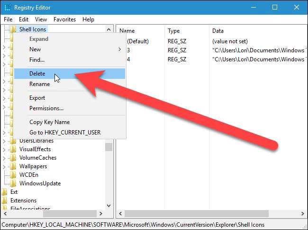This screenshot has width=308, height=230.
Task: Select the WCDEn key
Action: point(29,175)
